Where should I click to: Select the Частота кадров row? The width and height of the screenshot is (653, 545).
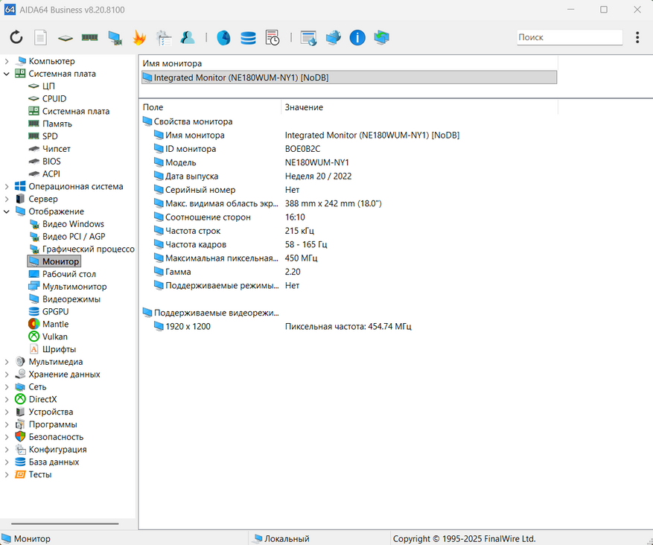click(x=349, y=244)
